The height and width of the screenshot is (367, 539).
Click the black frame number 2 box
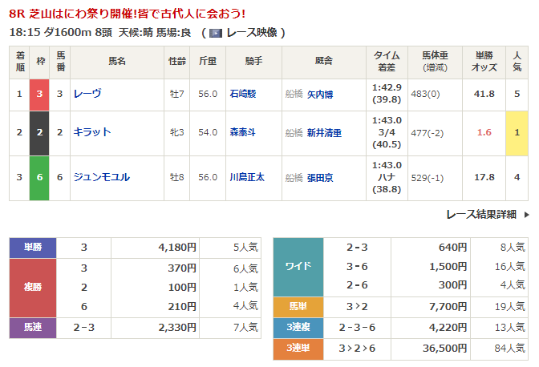point(39,132)
